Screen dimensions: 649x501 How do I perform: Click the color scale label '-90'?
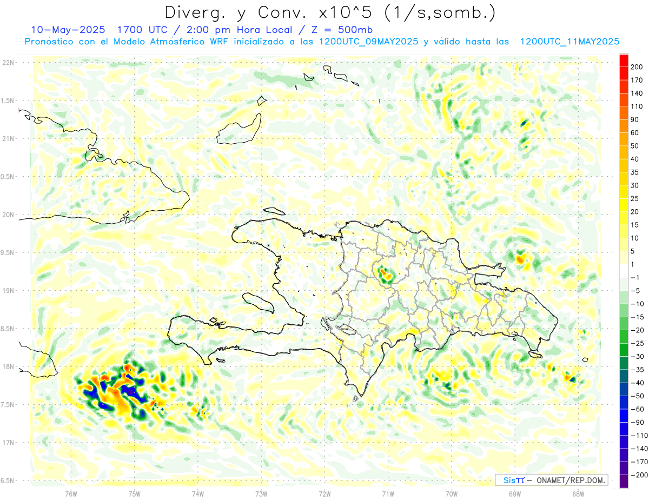639,422
